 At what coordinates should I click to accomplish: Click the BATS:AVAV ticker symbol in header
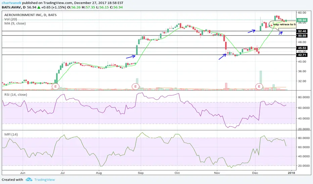(11, 7)
